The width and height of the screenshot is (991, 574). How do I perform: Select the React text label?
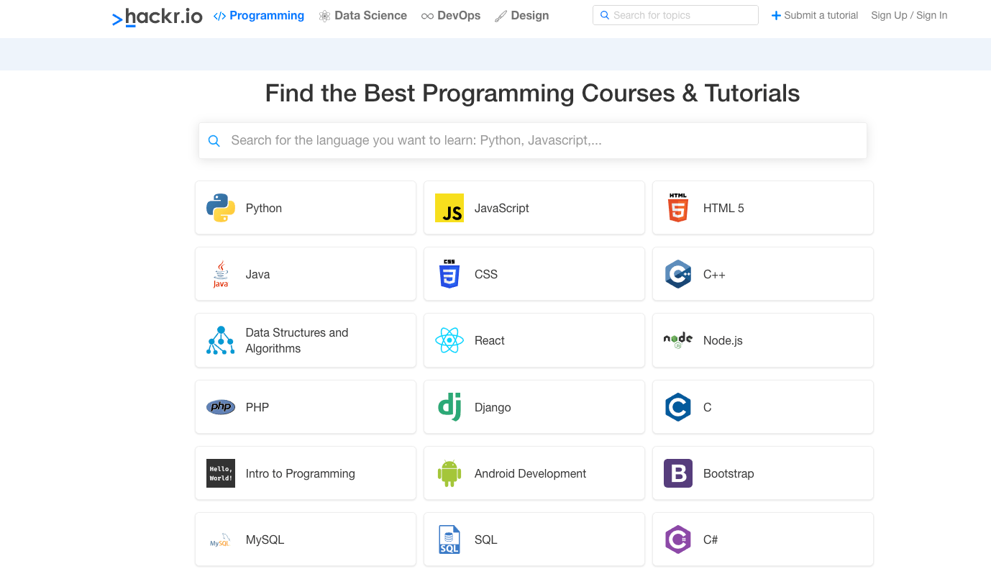pos(490,340)
